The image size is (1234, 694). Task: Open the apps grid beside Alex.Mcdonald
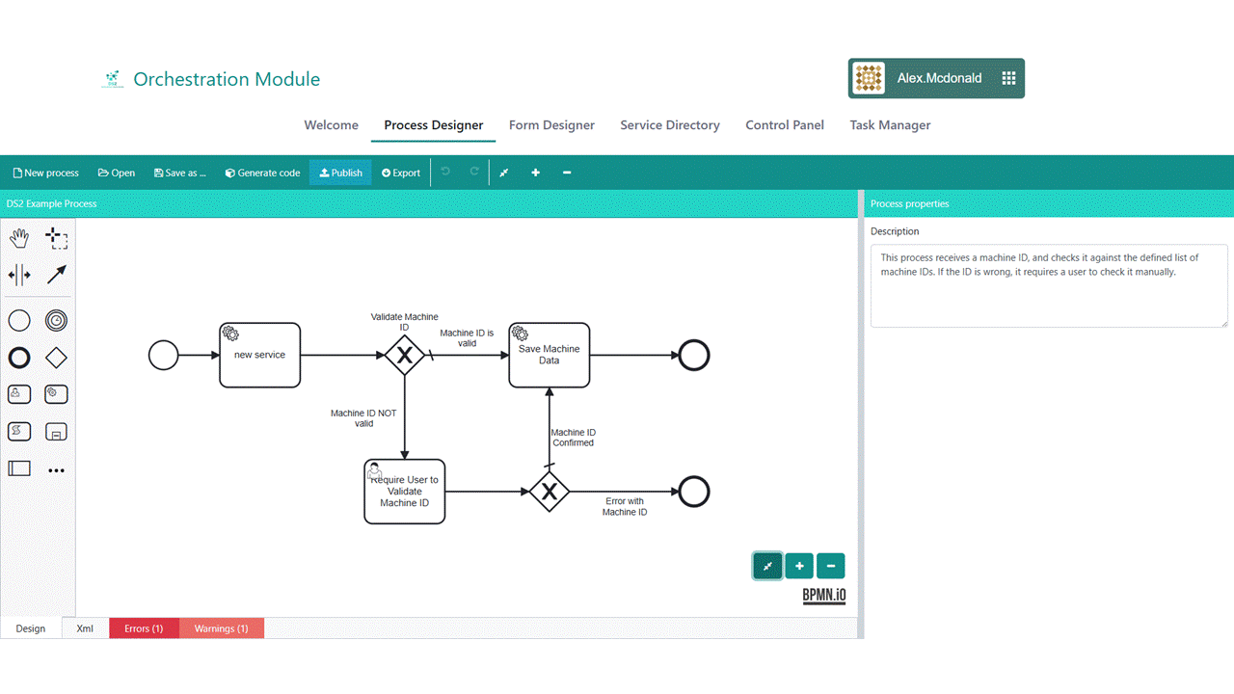click(1008, 79)
